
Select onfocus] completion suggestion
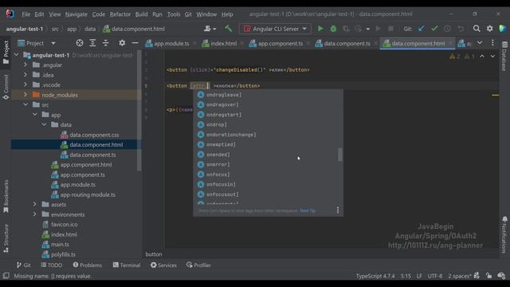coord(268,175)
